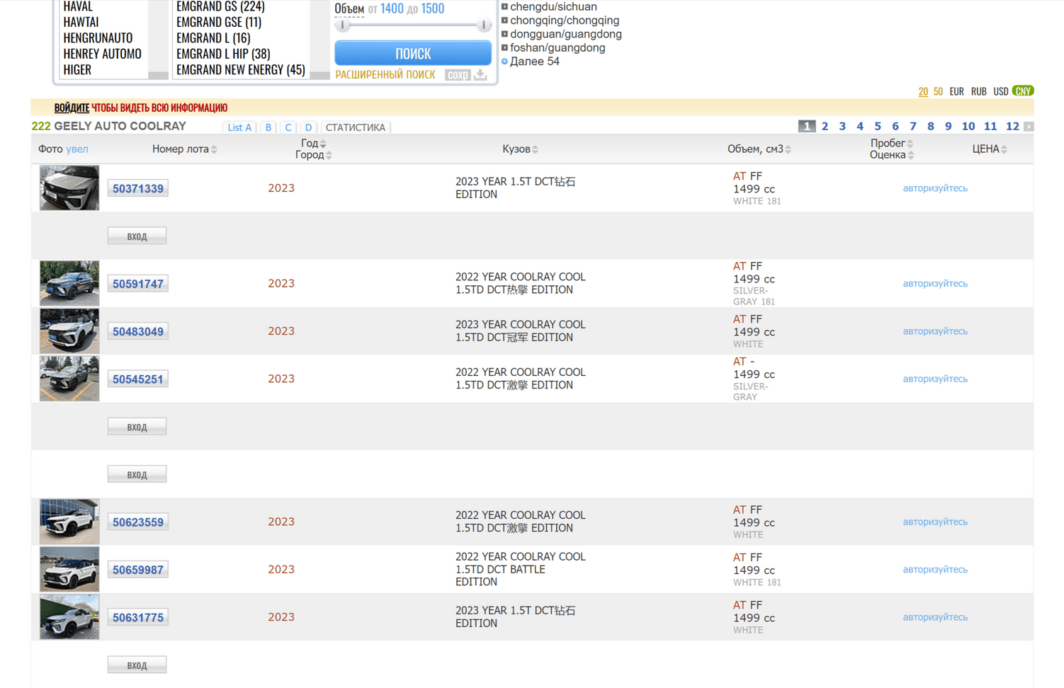Sort by Год arrows
The width and height of the screenshot is (1064, 688).
(x=323, y=144)
